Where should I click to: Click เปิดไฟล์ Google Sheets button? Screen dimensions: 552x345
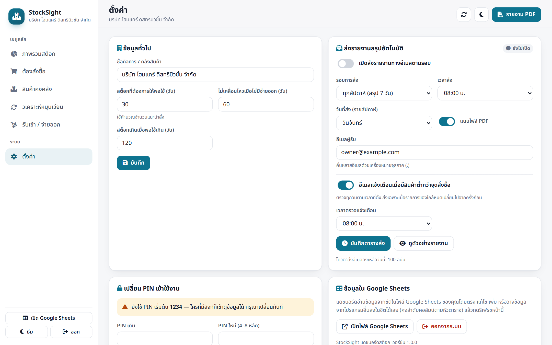click(375, 327)
